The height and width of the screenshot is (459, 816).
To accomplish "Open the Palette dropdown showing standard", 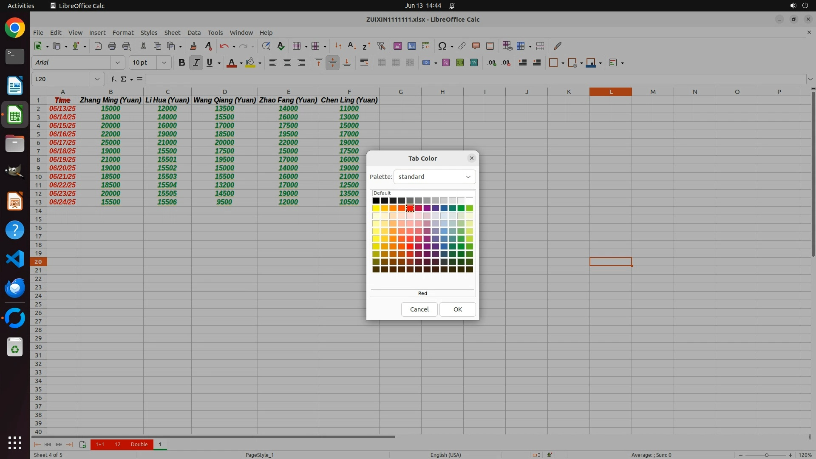I will 434,177.
